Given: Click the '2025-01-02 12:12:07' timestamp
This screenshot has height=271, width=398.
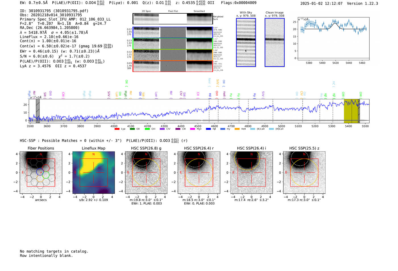Looking at the screenshot, I should click(322, 3).
